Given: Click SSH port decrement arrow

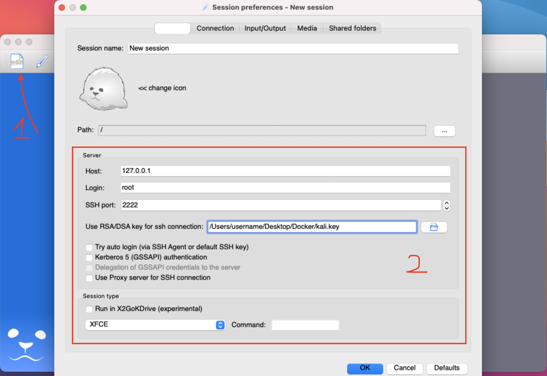Looking at the screenshot, I should coord(447,208).
